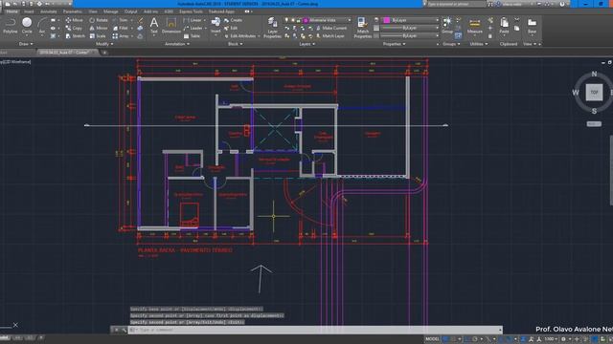613x344 pixels.
Task: Open the annotation scale dropdown in status bar
Action: pyautogui.click(x=552, y=339)
